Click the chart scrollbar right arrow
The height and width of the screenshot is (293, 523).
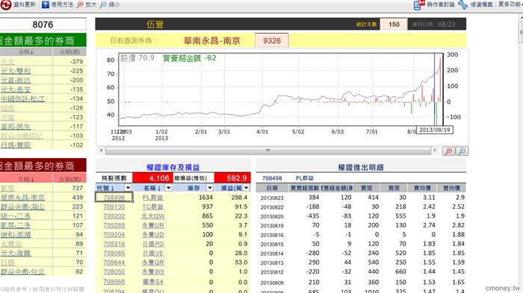click(434, 151)
